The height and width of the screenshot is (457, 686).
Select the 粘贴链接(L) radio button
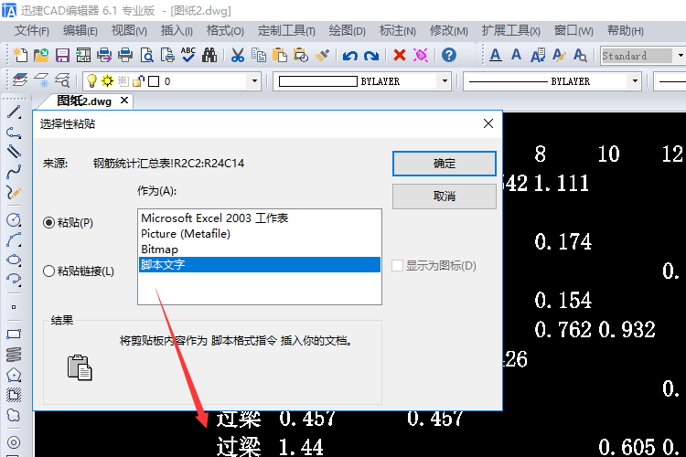(48, 271)
